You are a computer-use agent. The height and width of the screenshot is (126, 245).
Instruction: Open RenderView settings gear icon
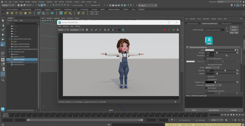click(177, 30)
